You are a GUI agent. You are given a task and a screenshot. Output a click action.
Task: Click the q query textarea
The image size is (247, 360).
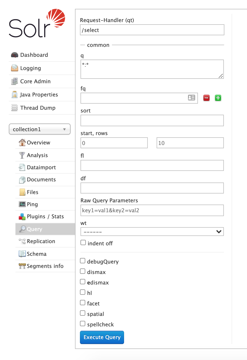click(152, 69)
